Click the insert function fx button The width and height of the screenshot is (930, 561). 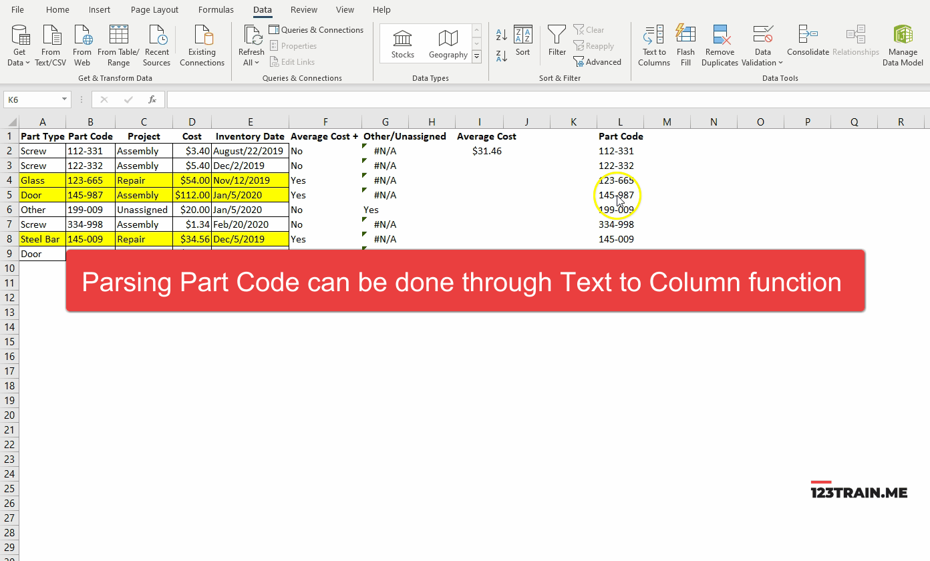(152, 100)
